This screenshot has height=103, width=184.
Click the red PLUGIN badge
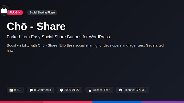15,12
